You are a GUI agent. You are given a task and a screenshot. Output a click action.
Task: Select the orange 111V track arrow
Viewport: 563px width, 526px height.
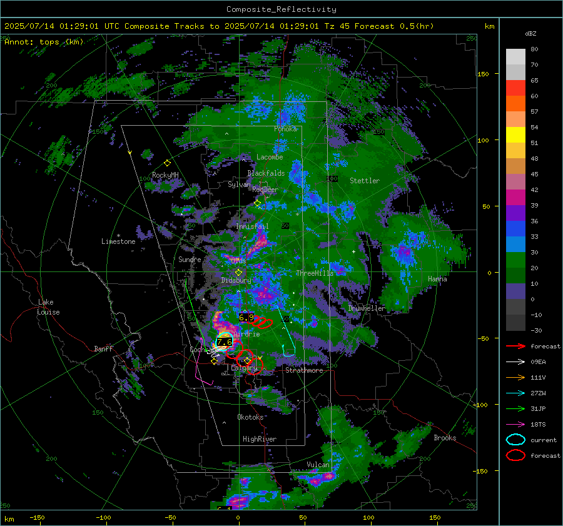[515, 377]
